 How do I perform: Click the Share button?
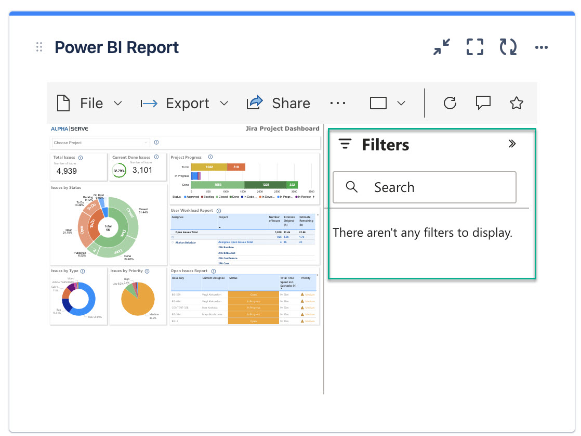click(x=278, y=102)
